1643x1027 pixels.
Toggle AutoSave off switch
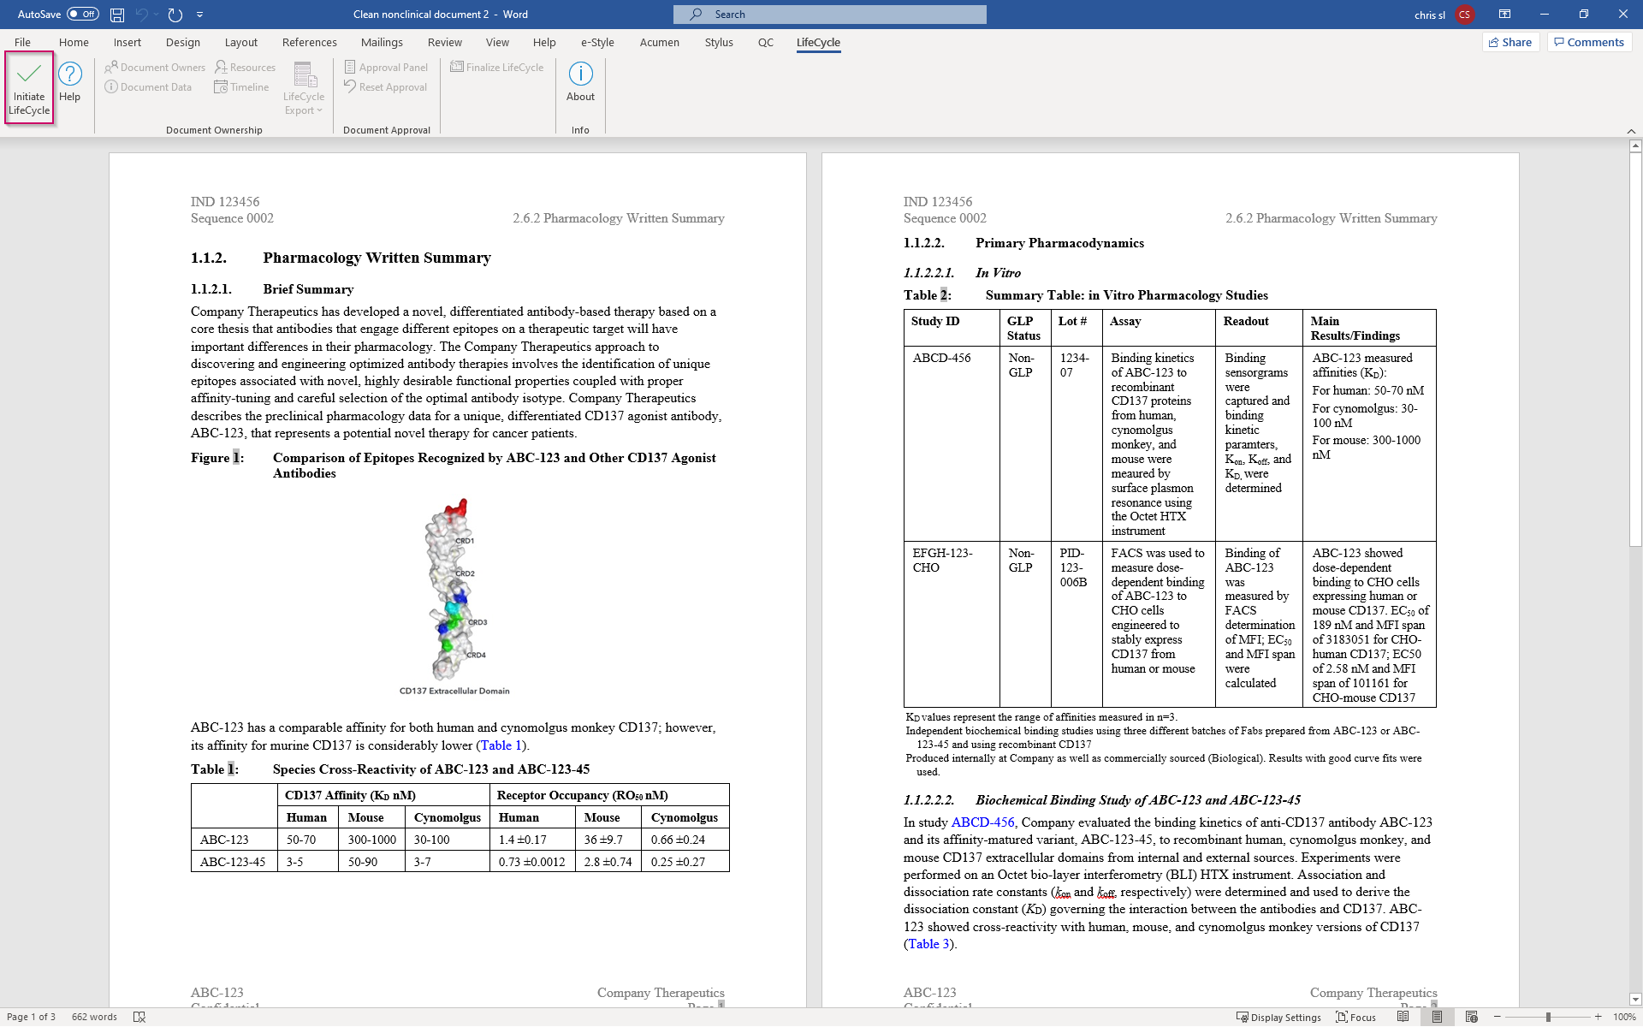tap(83, 15)
